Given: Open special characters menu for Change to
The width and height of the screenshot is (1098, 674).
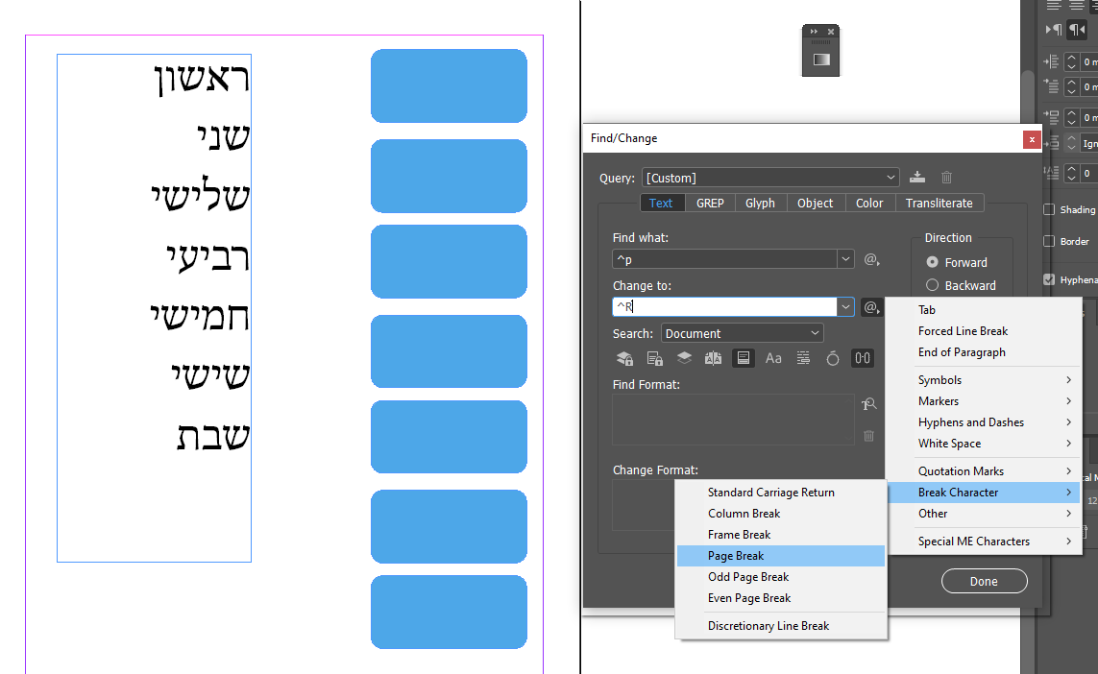Looking at the screenshot, I should click(x=871, y=307).
